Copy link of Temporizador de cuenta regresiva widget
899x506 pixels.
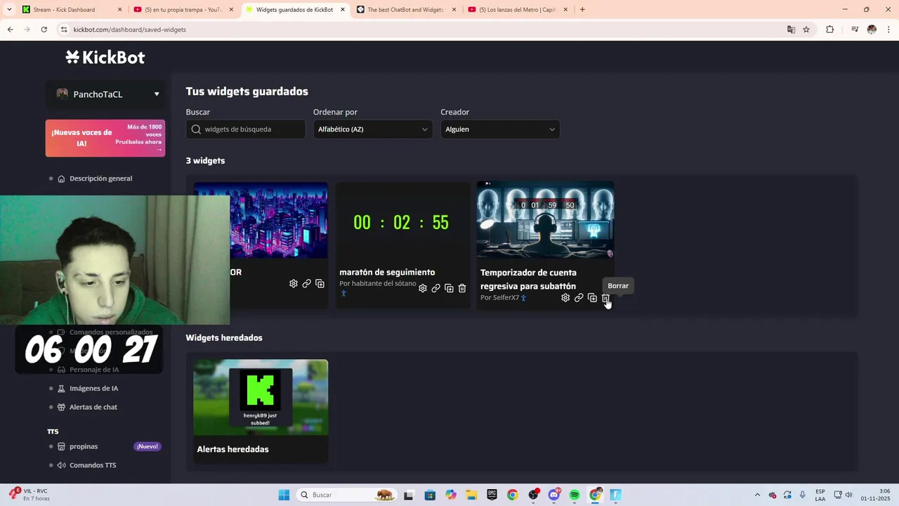pos(579,298)
